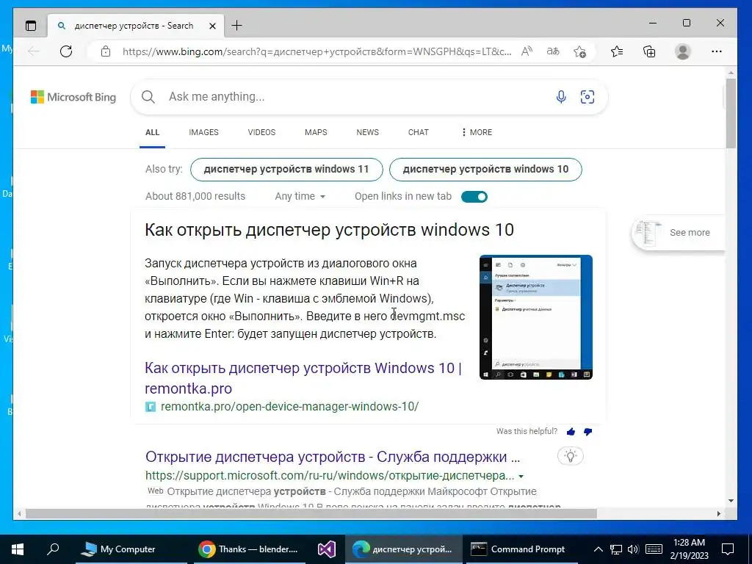Open the network status tray icon
The height and width of the screenshot is (564, 752).
[x=616, y=549]
